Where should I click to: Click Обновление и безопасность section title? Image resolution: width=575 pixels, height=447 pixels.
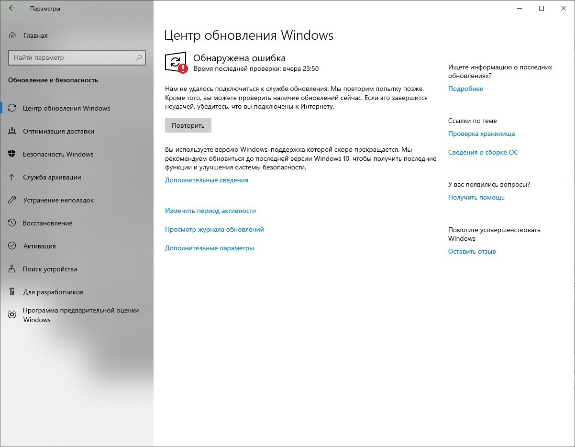coord(53,80)
